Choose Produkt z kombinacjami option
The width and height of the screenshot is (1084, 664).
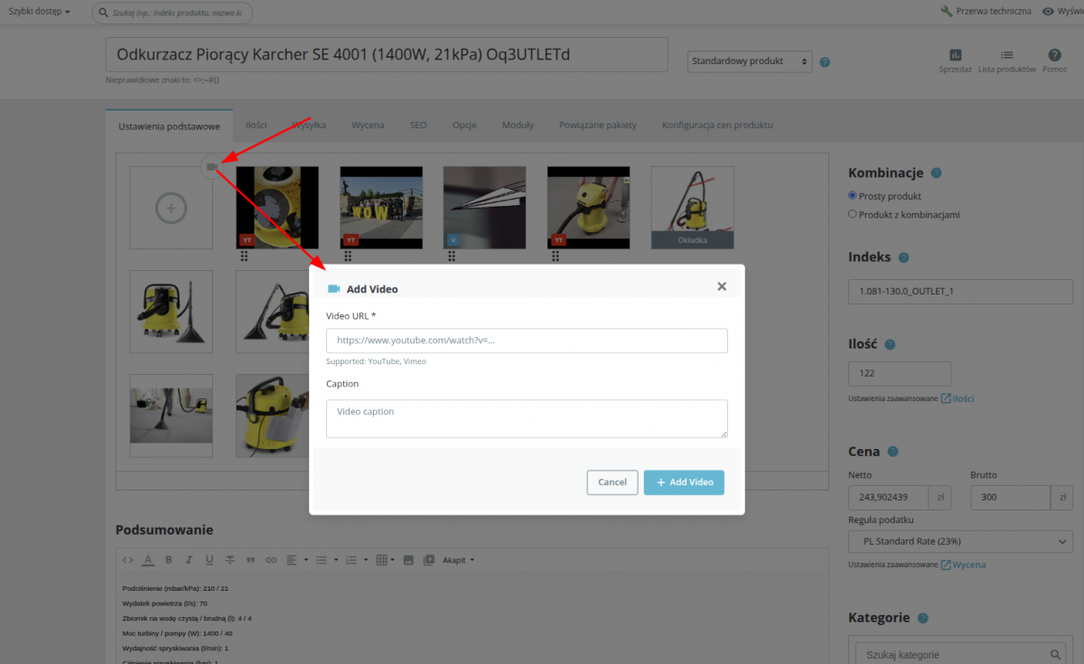point(852,214)
